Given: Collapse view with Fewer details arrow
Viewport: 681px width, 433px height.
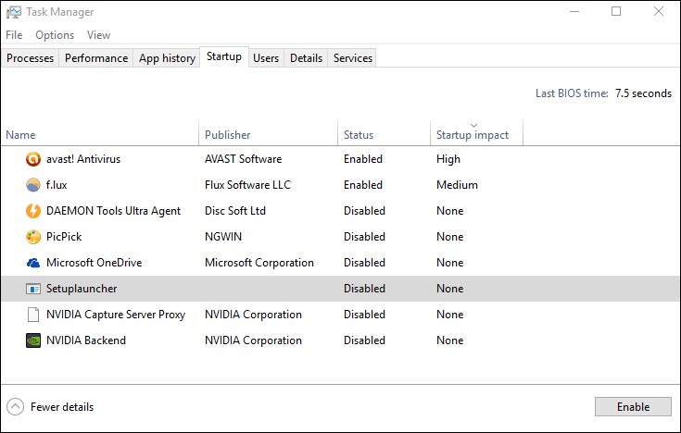Looking at the screenshot, I should click(x=15, y=407).
